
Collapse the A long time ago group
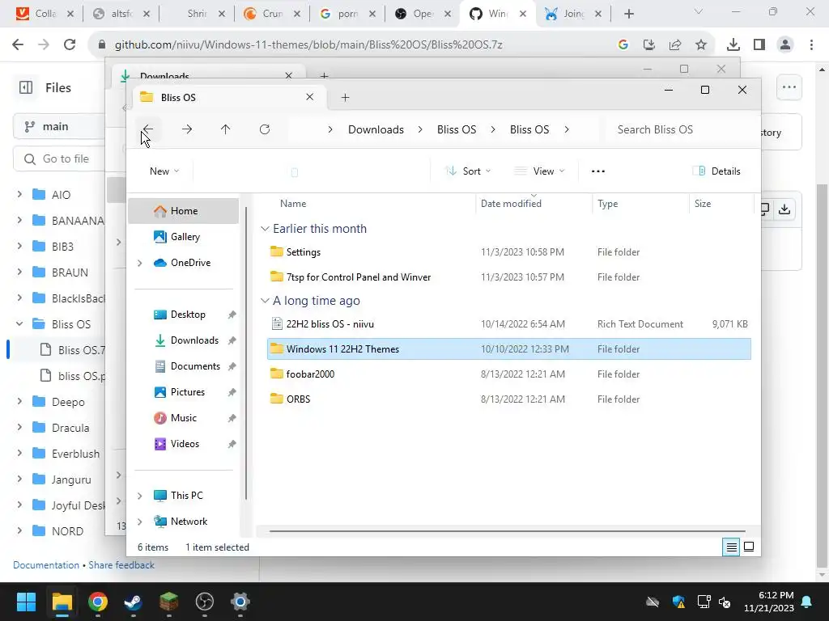click(265, 301)
